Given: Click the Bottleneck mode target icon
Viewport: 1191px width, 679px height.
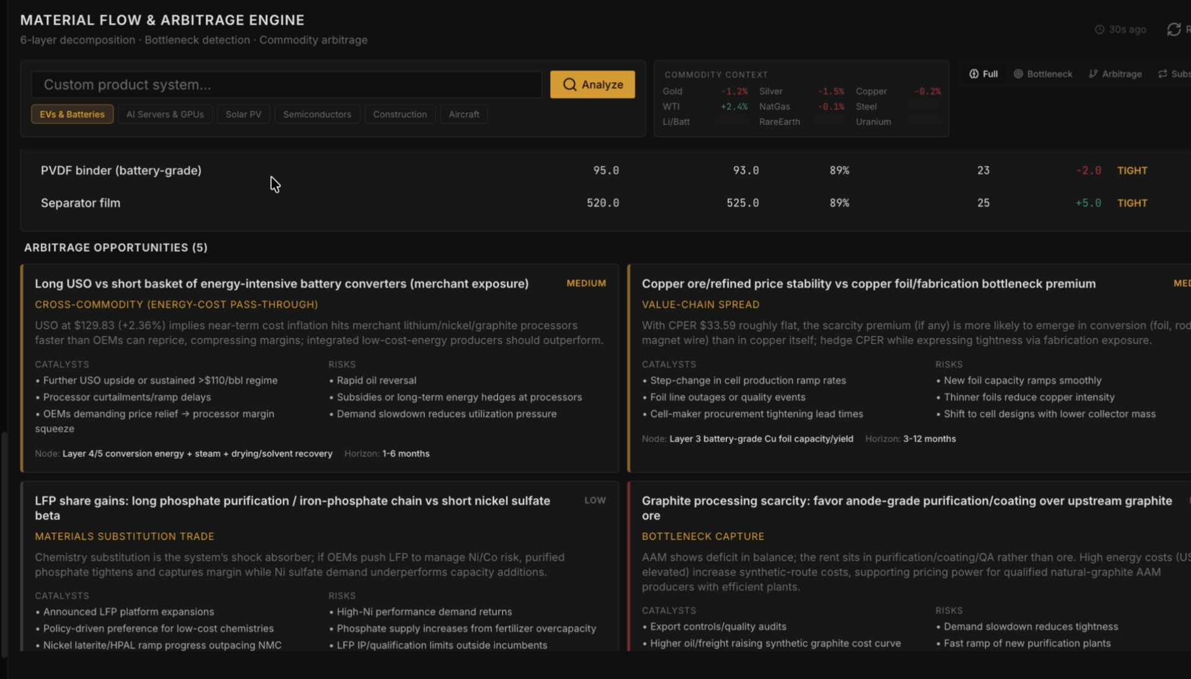Looking at the screenshot, I should coord(1018,74).
